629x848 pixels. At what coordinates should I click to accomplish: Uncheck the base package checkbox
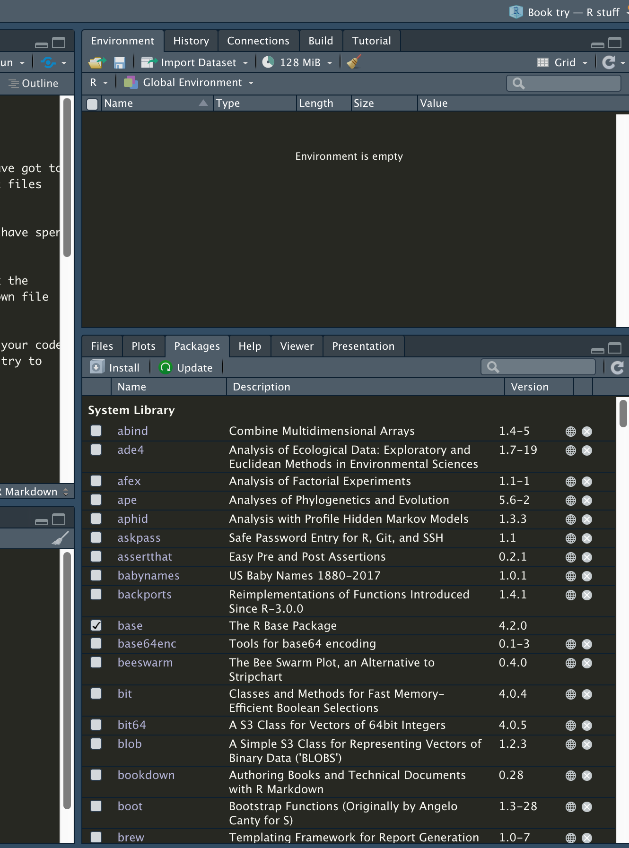pos(96,625)
